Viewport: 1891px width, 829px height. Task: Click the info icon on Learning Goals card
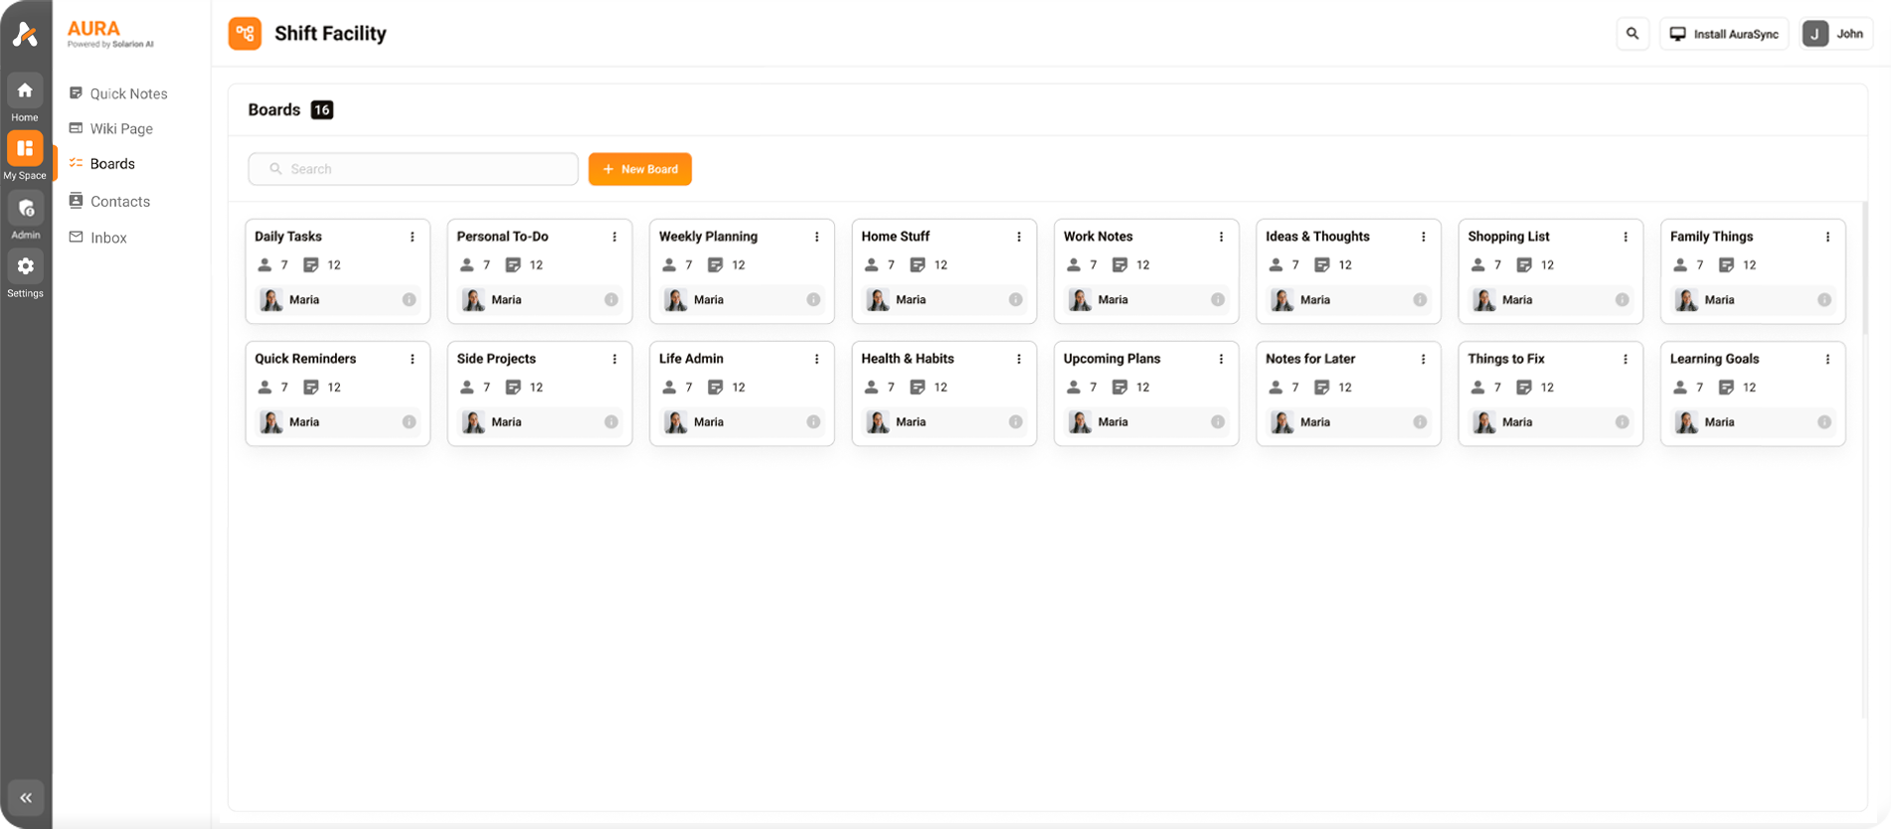pos(1824,422)
